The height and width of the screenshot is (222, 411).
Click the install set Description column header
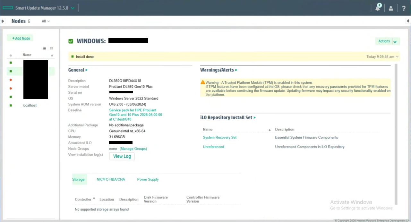click(x=285, y=129)
